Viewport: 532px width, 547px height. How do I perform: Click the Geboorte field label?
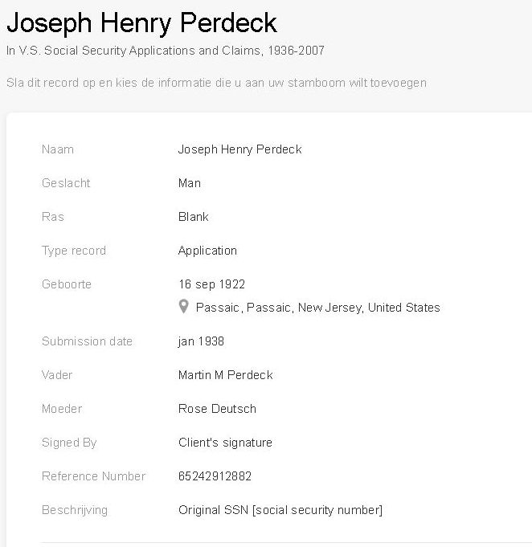[x=67, y=284]
